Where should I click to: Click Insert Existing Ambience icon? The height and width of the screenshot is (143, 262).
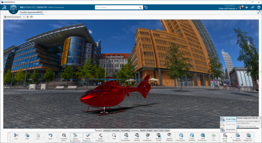coord(181,135)
